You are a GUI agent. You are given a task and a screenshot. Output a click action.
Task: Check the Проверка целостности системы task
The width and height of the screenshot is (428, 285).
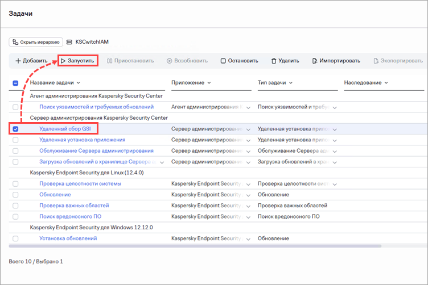coord(15,184)
